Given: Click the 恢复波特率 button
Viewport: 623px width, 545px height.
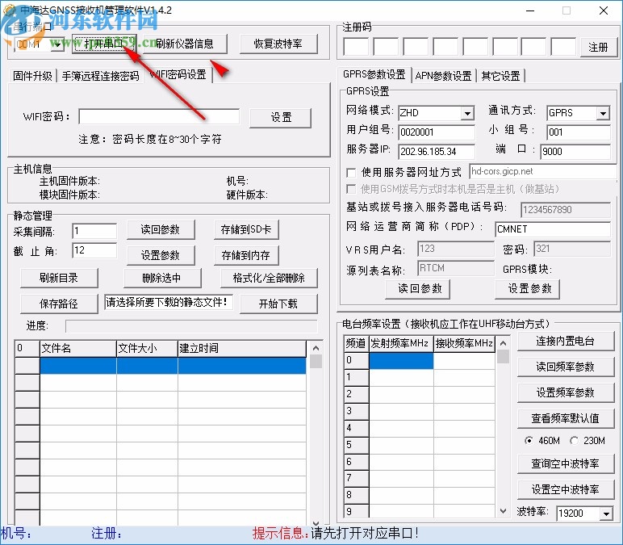Looking at the screenshot, I should click(278, 44).
